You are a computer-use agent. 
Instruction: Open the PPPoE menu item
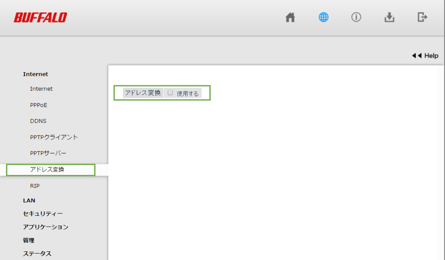pyautogui.click(x=39, y=105)
